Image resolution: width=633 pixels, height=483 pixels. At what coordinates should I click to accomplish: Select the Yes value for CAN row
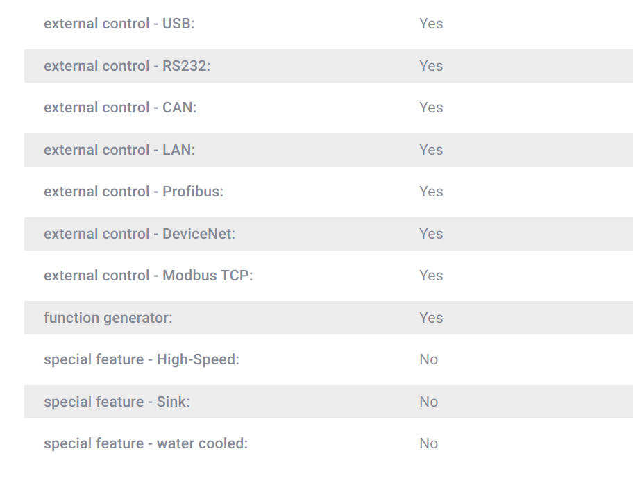coord(431,108)
